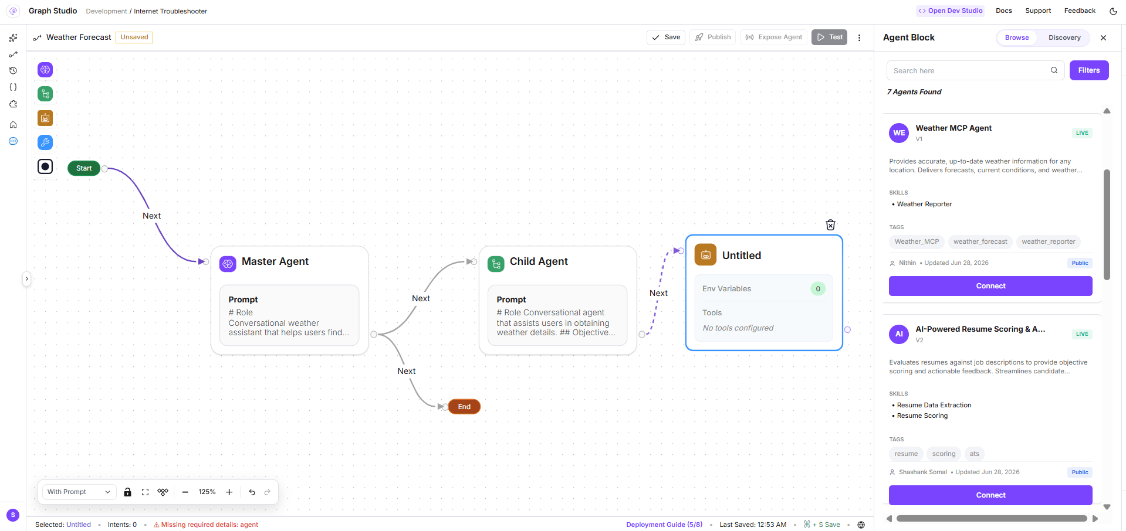1126x531 pixels.
Task: Select the black End node block tool
Action: pos(45,166)
